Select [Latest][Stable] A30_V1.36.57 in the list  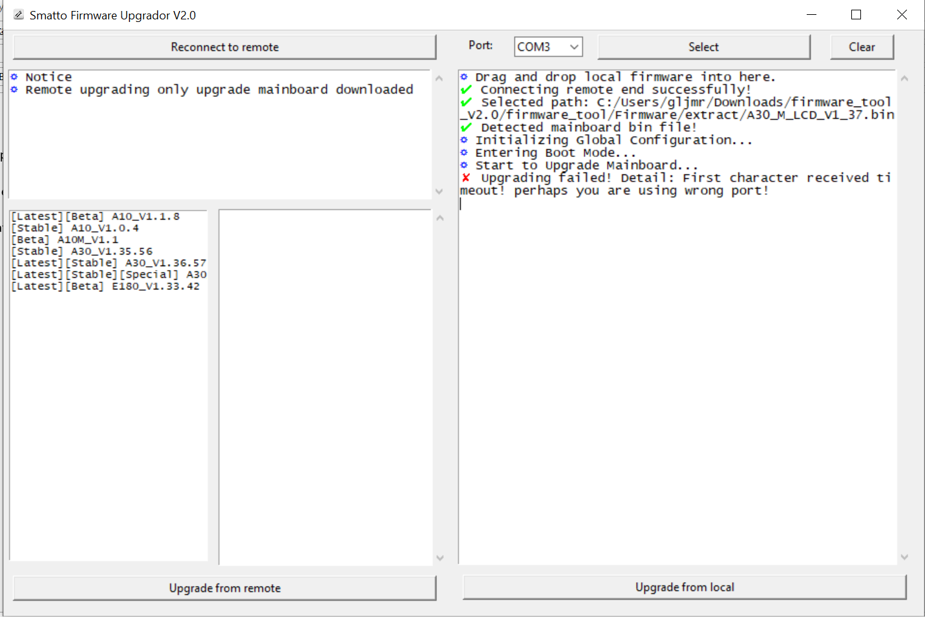pos(109,263)
